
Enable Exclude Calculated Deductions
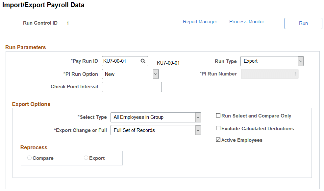click(218, 128)
